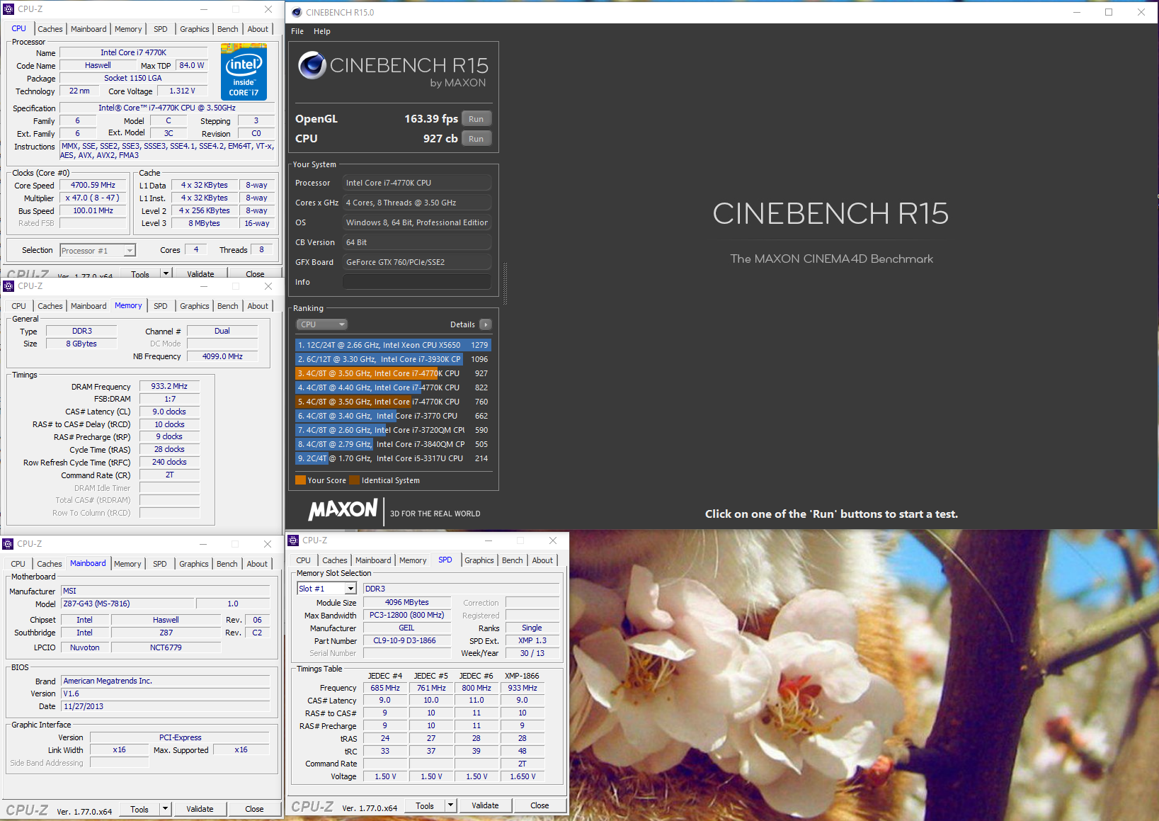Click Validate in the SPD window
The height and width of the screenshot is (821, 1159).
point(486,805)
